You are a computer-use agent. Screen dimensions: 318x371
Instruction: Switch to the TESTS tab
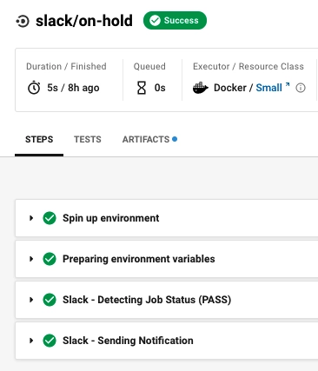(x=88, y=140)
